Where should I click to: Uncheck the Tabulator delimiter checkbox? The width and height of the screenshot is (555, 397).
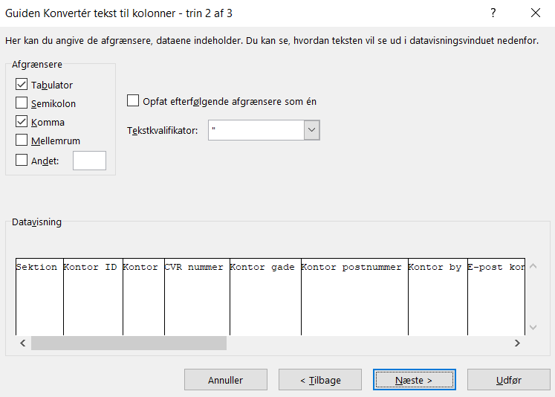[22, 85]
